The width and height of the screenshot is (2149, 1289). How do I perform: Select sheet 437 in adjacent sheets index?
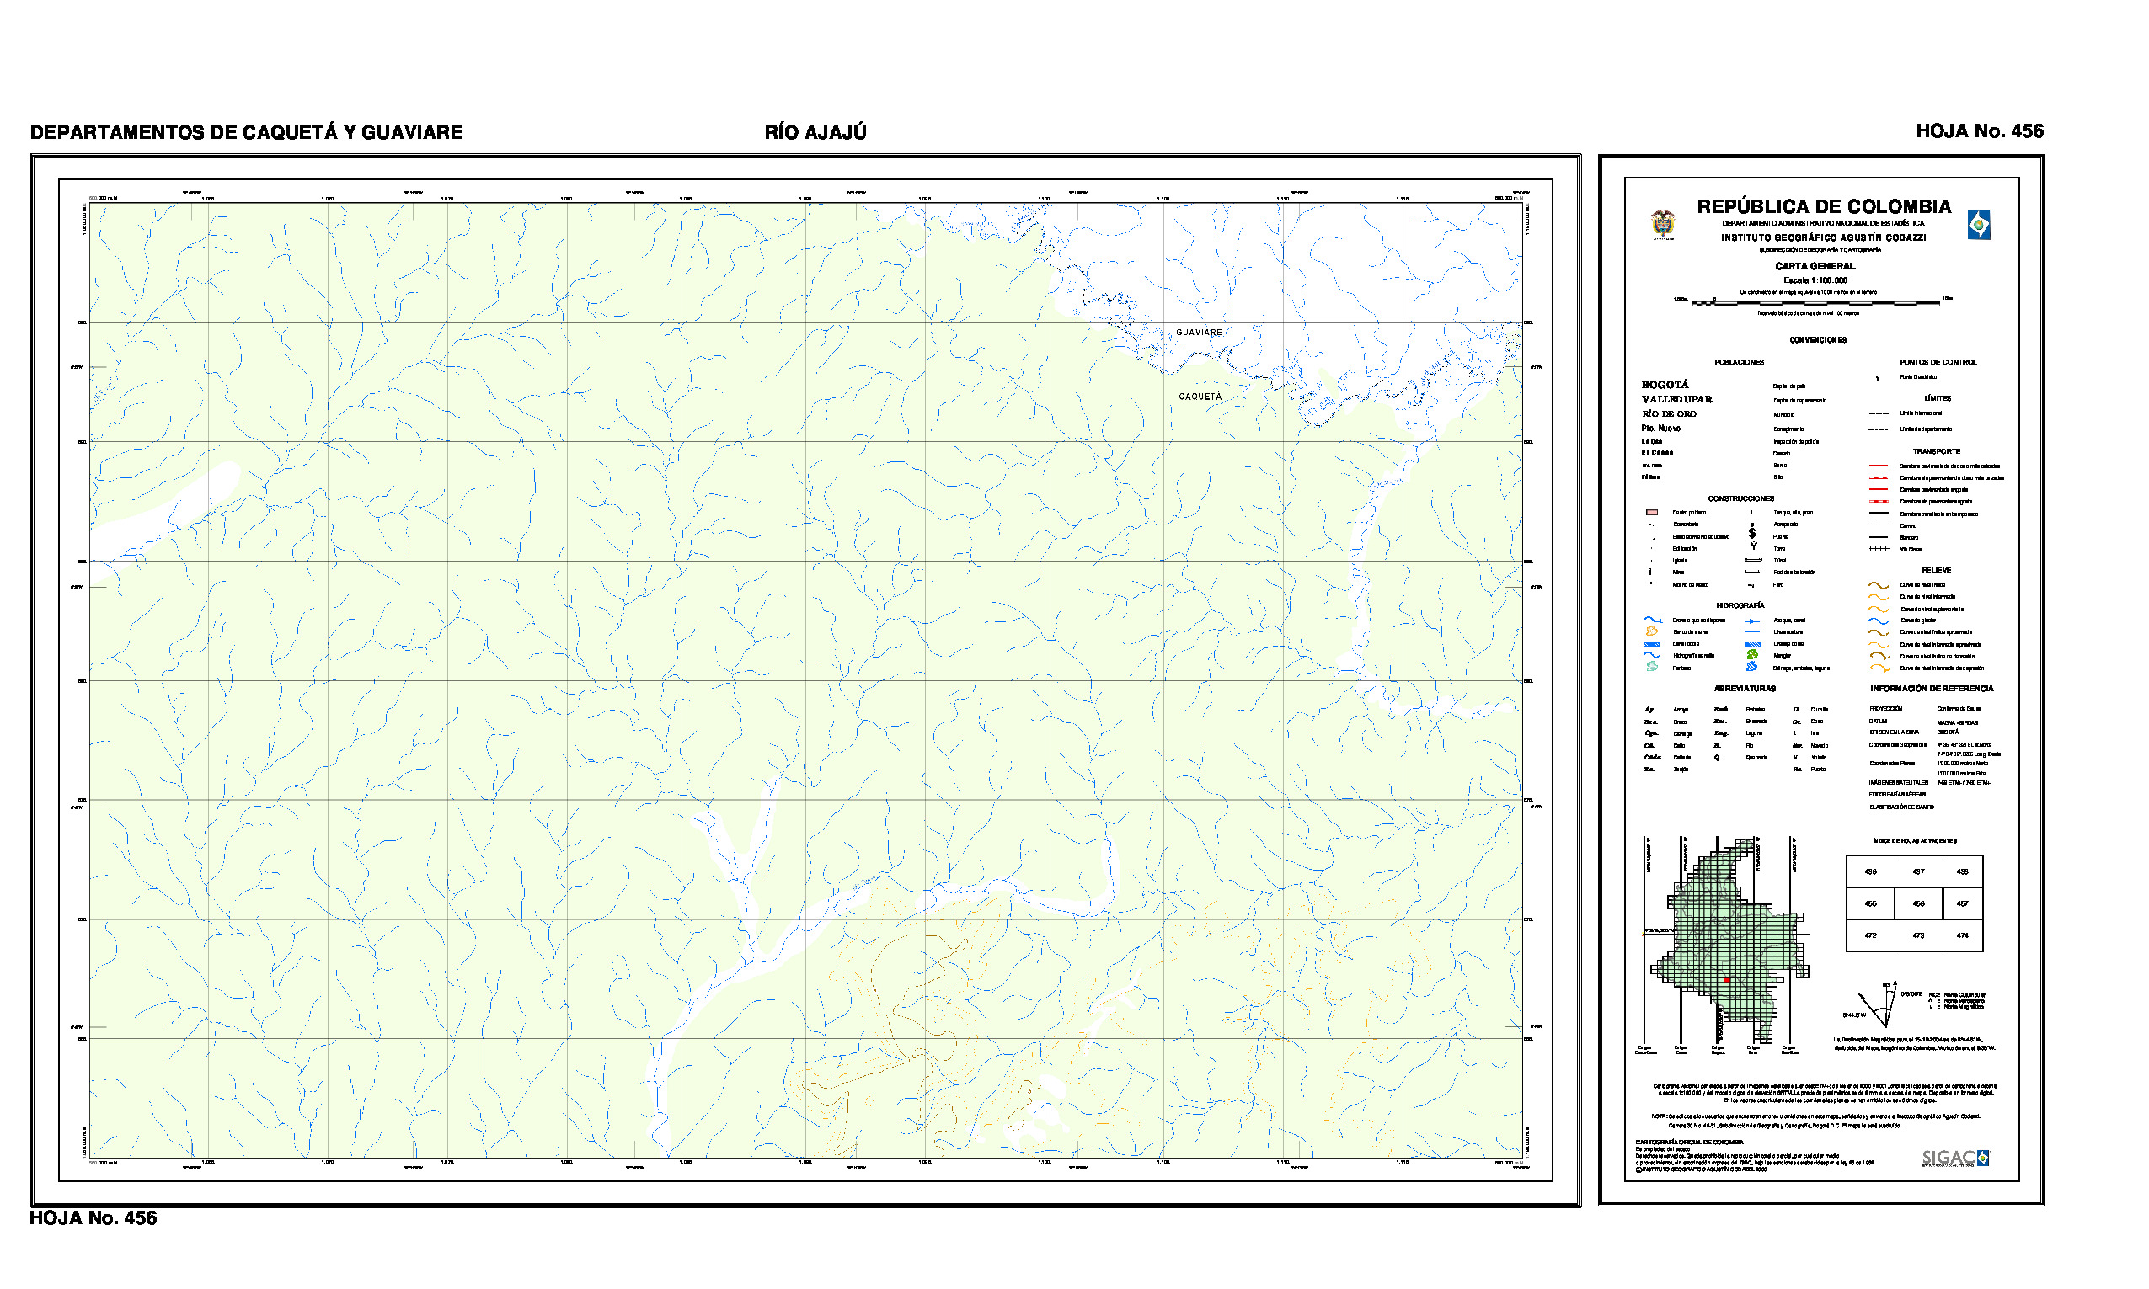click(x=1918, y=871)
